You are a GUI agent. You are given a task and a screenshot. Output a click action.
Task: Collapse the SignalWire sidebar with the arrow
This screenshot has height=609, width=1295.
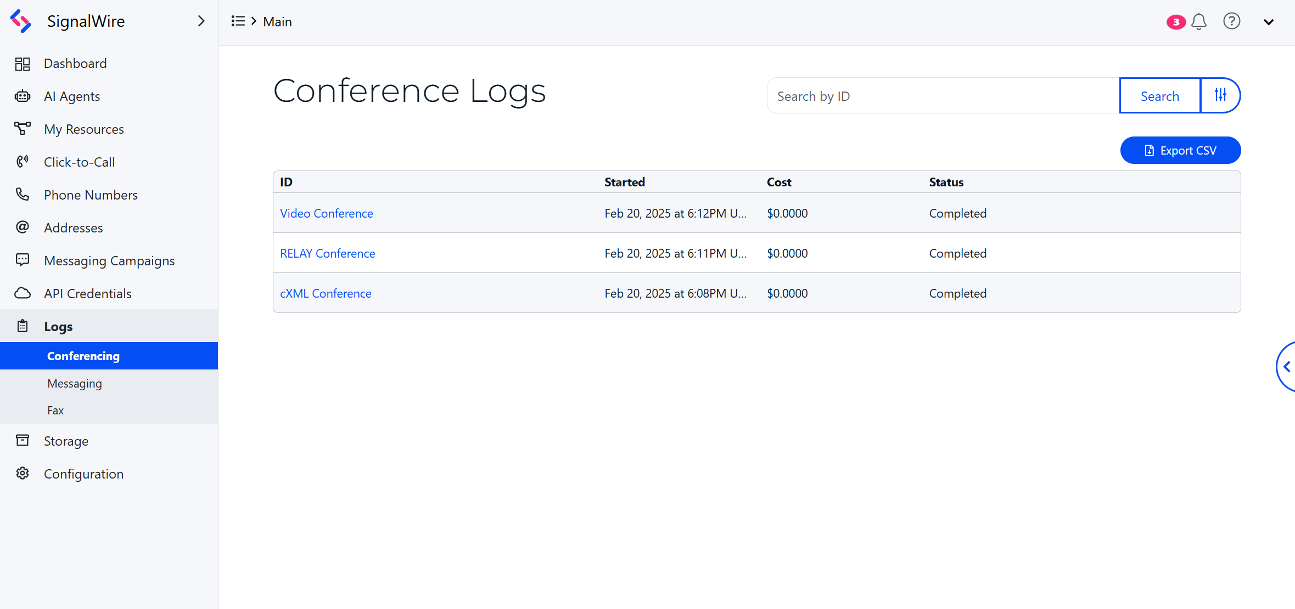(x=201, y=21)
